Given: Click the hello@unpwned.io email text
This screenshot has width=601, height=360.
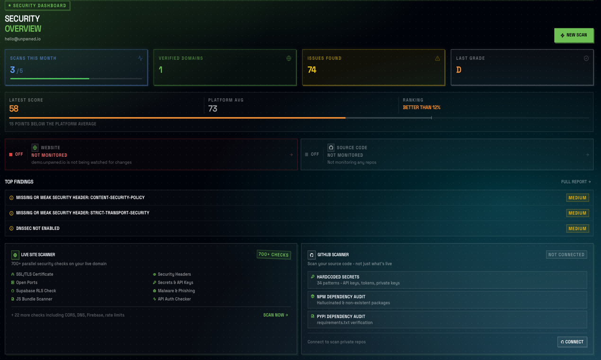Looking at the screenshot, I should click(x=23, y=39).
